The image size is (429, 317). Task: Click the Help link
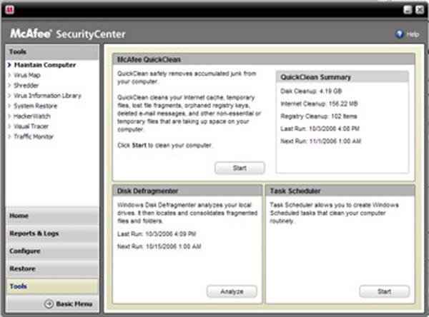413,34
